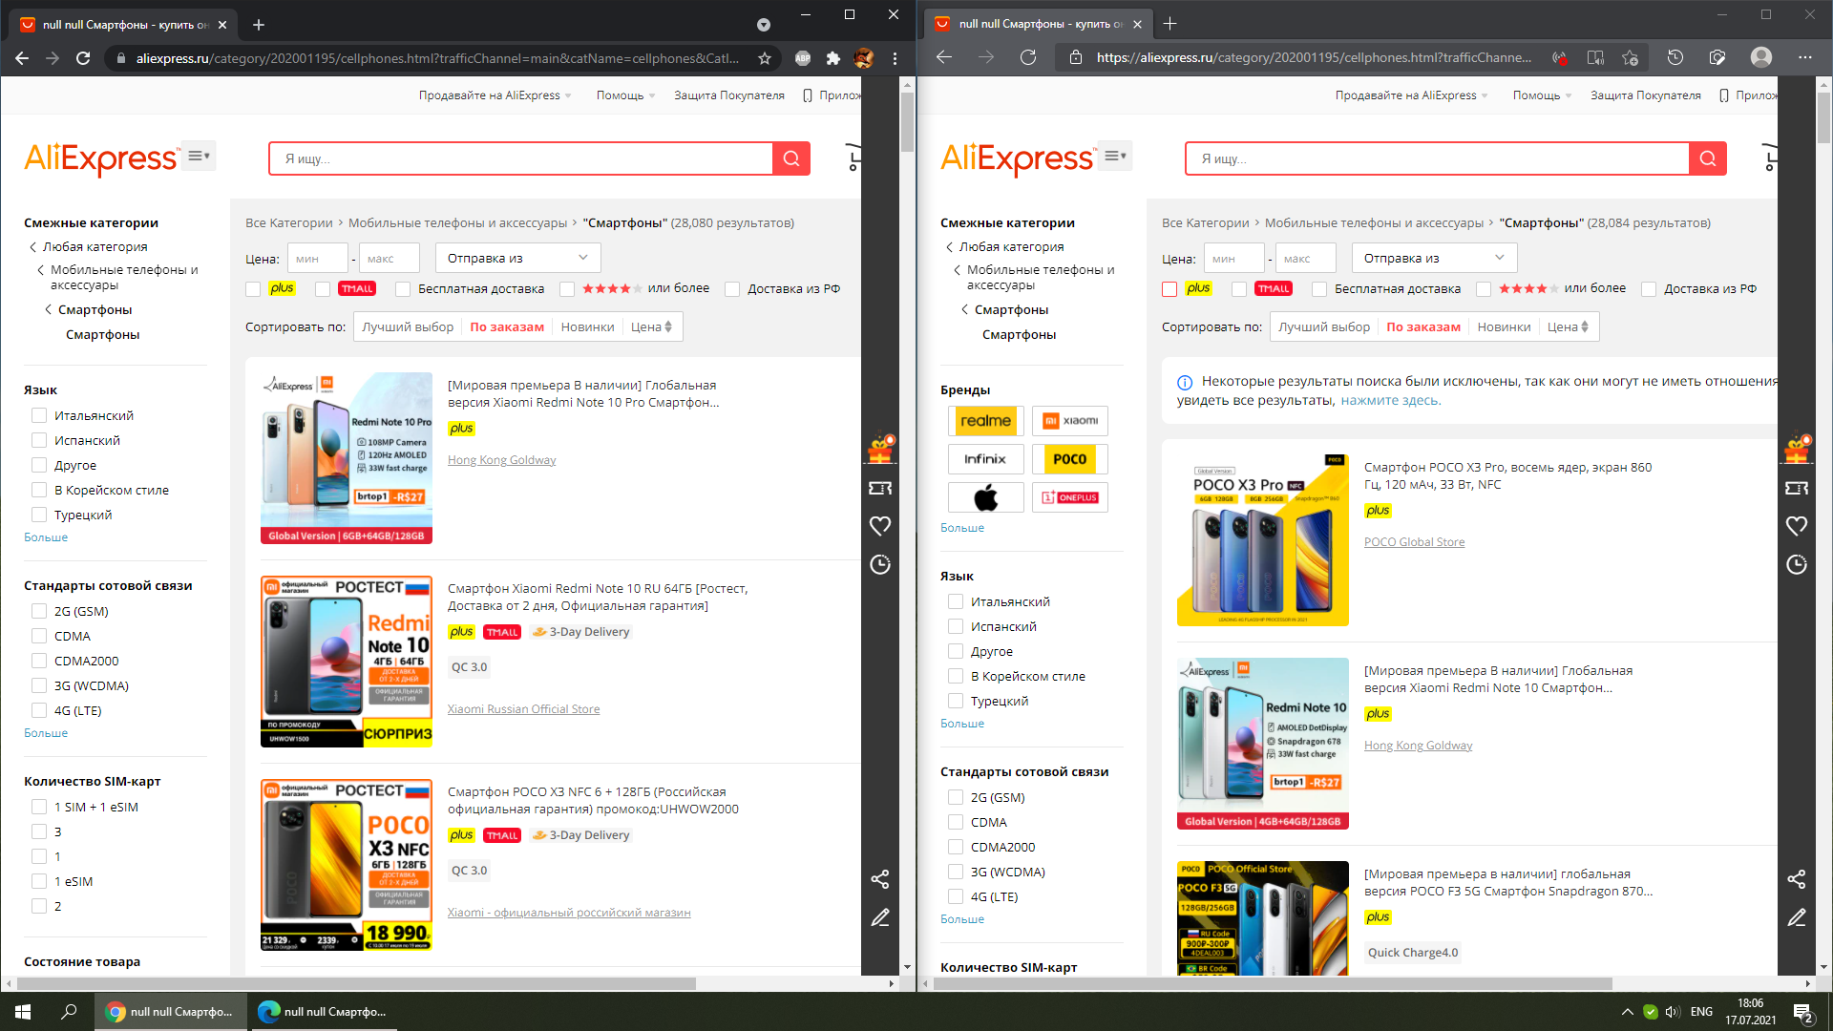Open Отправка из dropdown in left window
The image size is (1833, 1031).
[x=517, y=258]
